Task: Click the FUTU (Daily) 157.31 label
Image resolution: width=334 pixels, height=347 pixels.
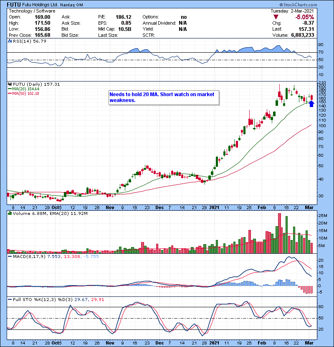Action: (x=36, y=84)
